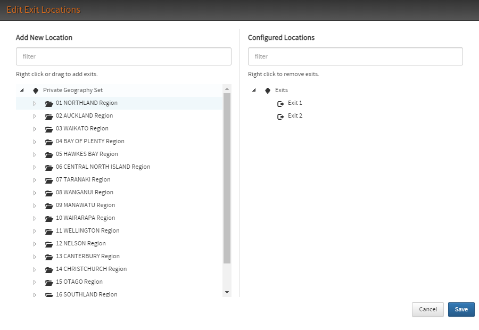Image resolution: width=479 pixels, height=330 pixels.
Task: Click the folder icon for 01 NORTHLAND Region
Action: 49,103
